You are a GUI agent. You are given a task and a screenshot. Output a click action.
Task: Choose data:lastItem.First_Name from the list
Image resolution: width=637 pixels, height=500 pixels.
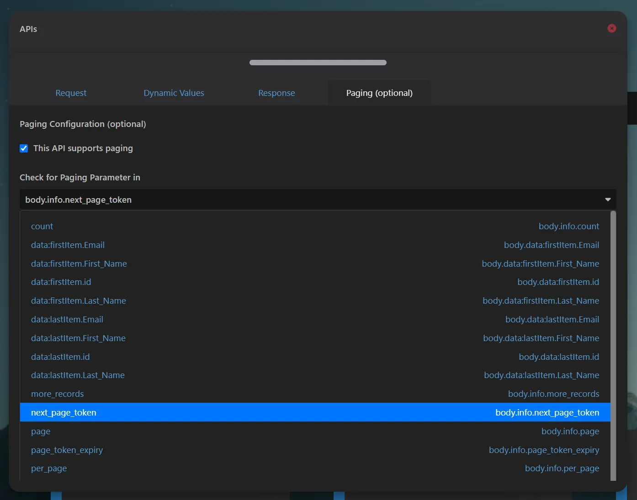click(315, 338)
